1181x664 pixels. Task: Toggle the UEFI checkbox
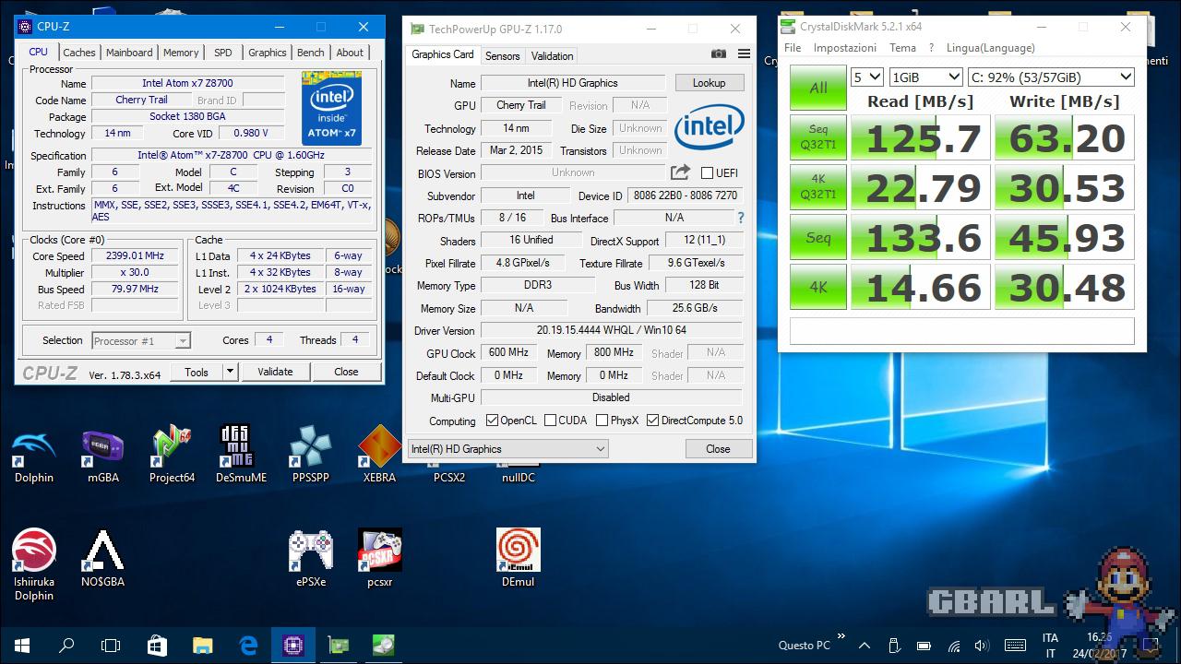pyautogui.click(x=708, y=172)
